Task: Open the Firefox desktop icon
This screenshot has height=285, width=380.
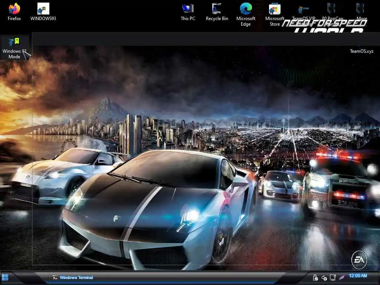Action: click(x=14, y=12)
